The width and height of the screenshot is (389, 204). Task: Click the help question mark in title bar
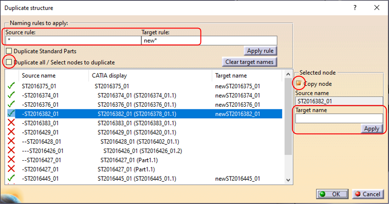[355, 8]
